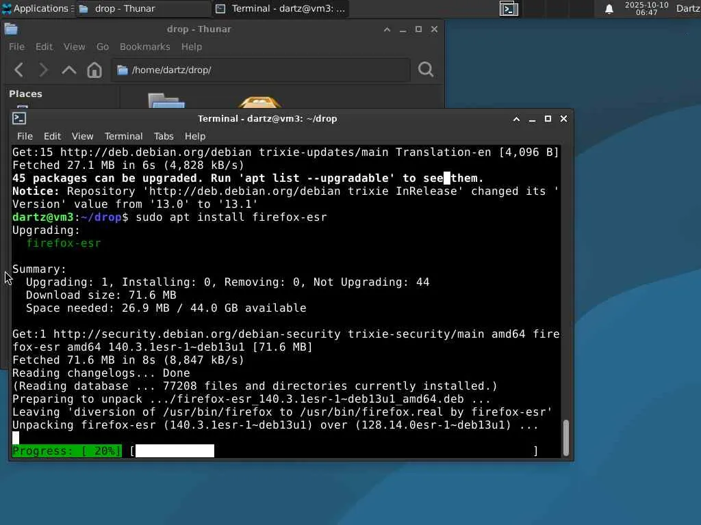The width and height of the screenshot is (701, 525).
Task: Click the date and time clock
Action: 646,8
